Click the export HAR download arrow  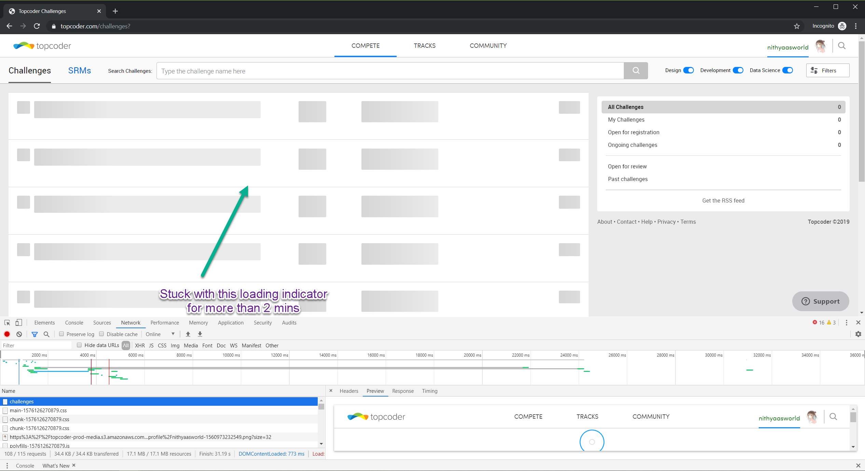(200, 334)
